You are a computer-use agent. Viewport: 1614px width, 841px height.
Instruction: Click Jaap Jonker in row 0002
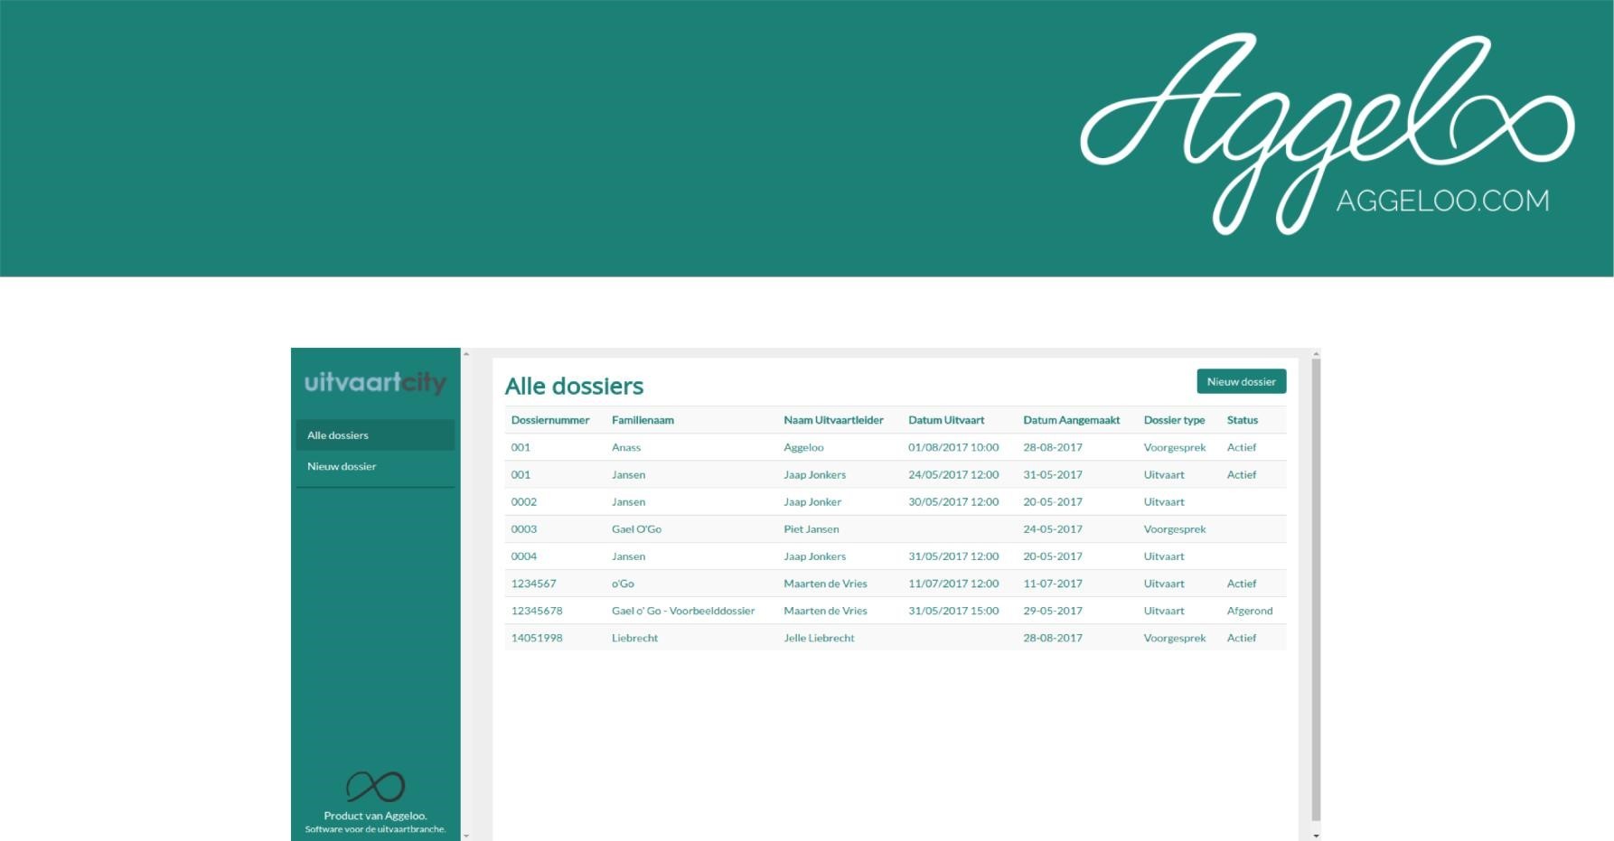click(x=812, y=501)
